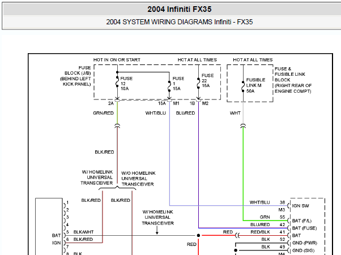Image resolution: width=341 pixels, height=255 pixels.
Task: Click pin number '38' at IGN SW
Action: click(x=282, y=202)
